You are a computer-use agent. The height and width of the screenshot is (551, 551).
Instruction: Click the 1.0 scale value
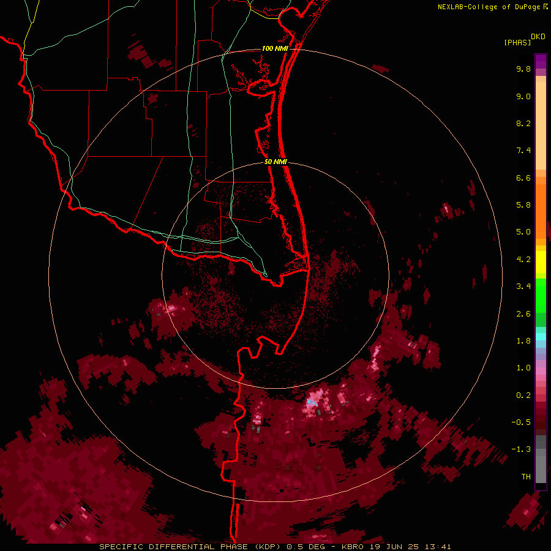pos(523,368)
